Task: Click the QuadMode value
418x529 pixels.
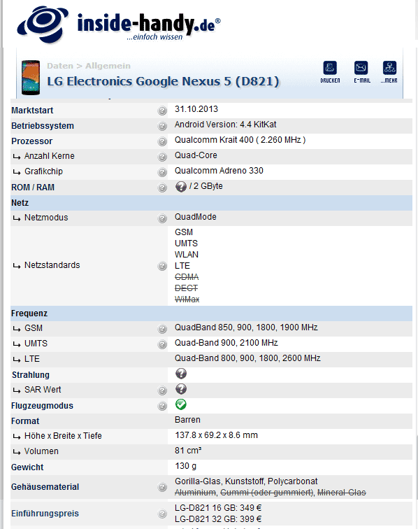Action: pos(196,217)
